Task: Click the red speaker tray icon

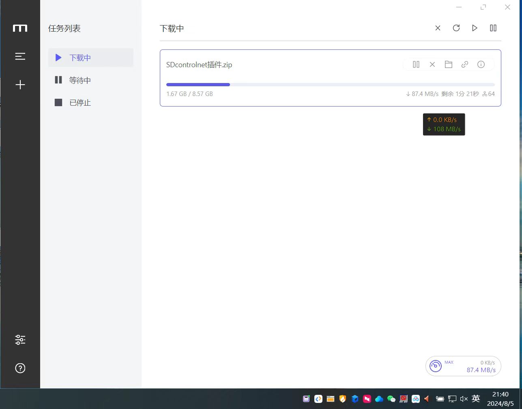Action: click(x=427, y=399)
